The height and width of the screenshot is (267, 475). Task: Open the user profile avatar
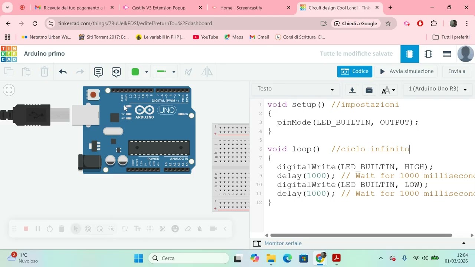pyautogui.click(x=465, y=54)
